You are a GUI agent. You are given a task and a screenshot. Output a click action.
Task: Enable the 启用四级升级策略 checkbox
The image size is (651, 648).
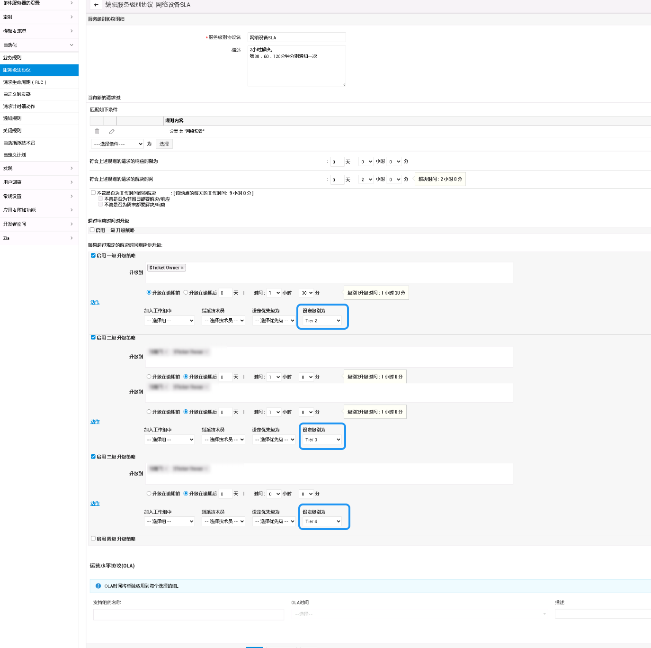[93, 539]
